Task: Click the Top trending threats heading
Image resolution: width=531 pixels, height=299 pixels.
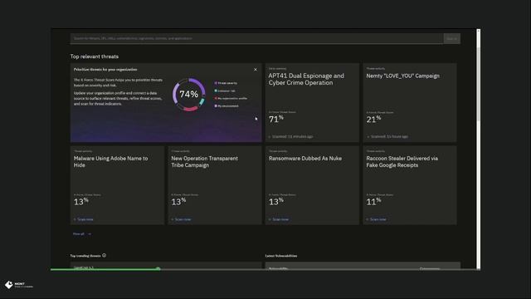Action: [85, 256]
